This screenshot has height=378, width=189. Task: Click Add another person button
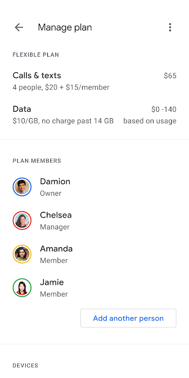[x=128, y=318]
